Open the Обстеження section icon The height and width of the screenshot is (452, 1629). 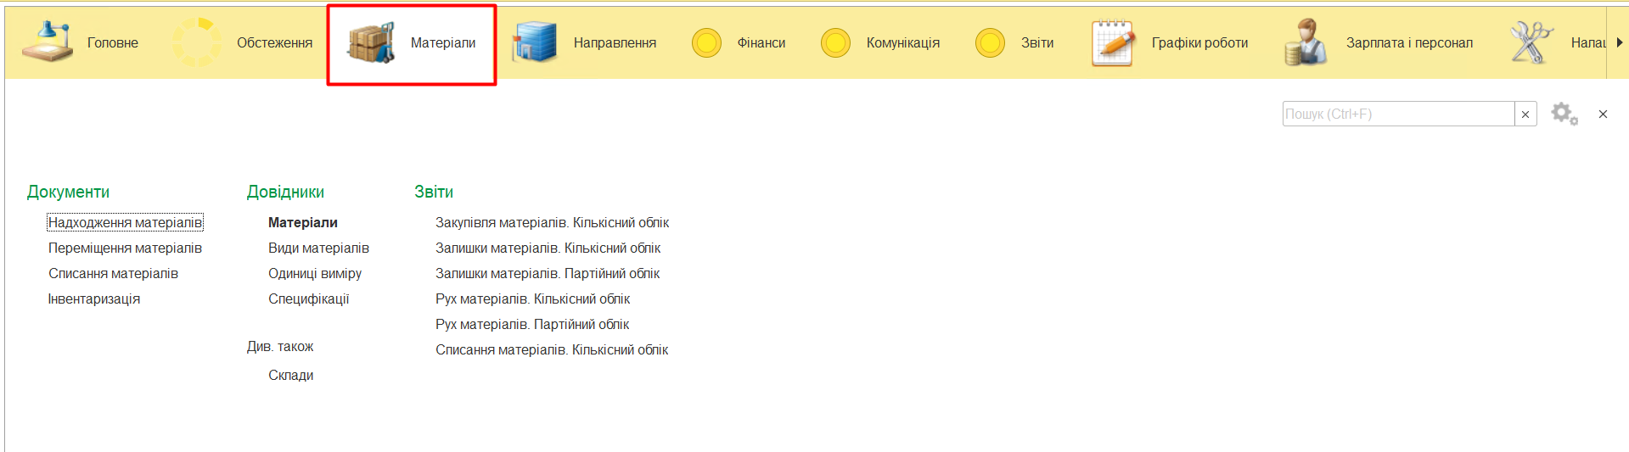197,42
